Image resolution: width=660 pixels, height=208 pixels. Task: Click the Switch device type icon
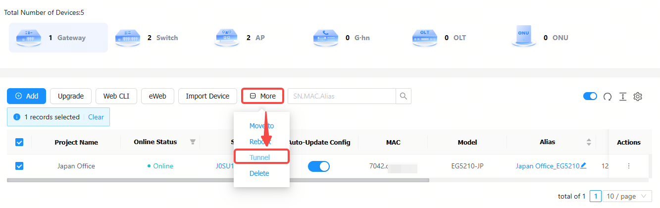128,38
